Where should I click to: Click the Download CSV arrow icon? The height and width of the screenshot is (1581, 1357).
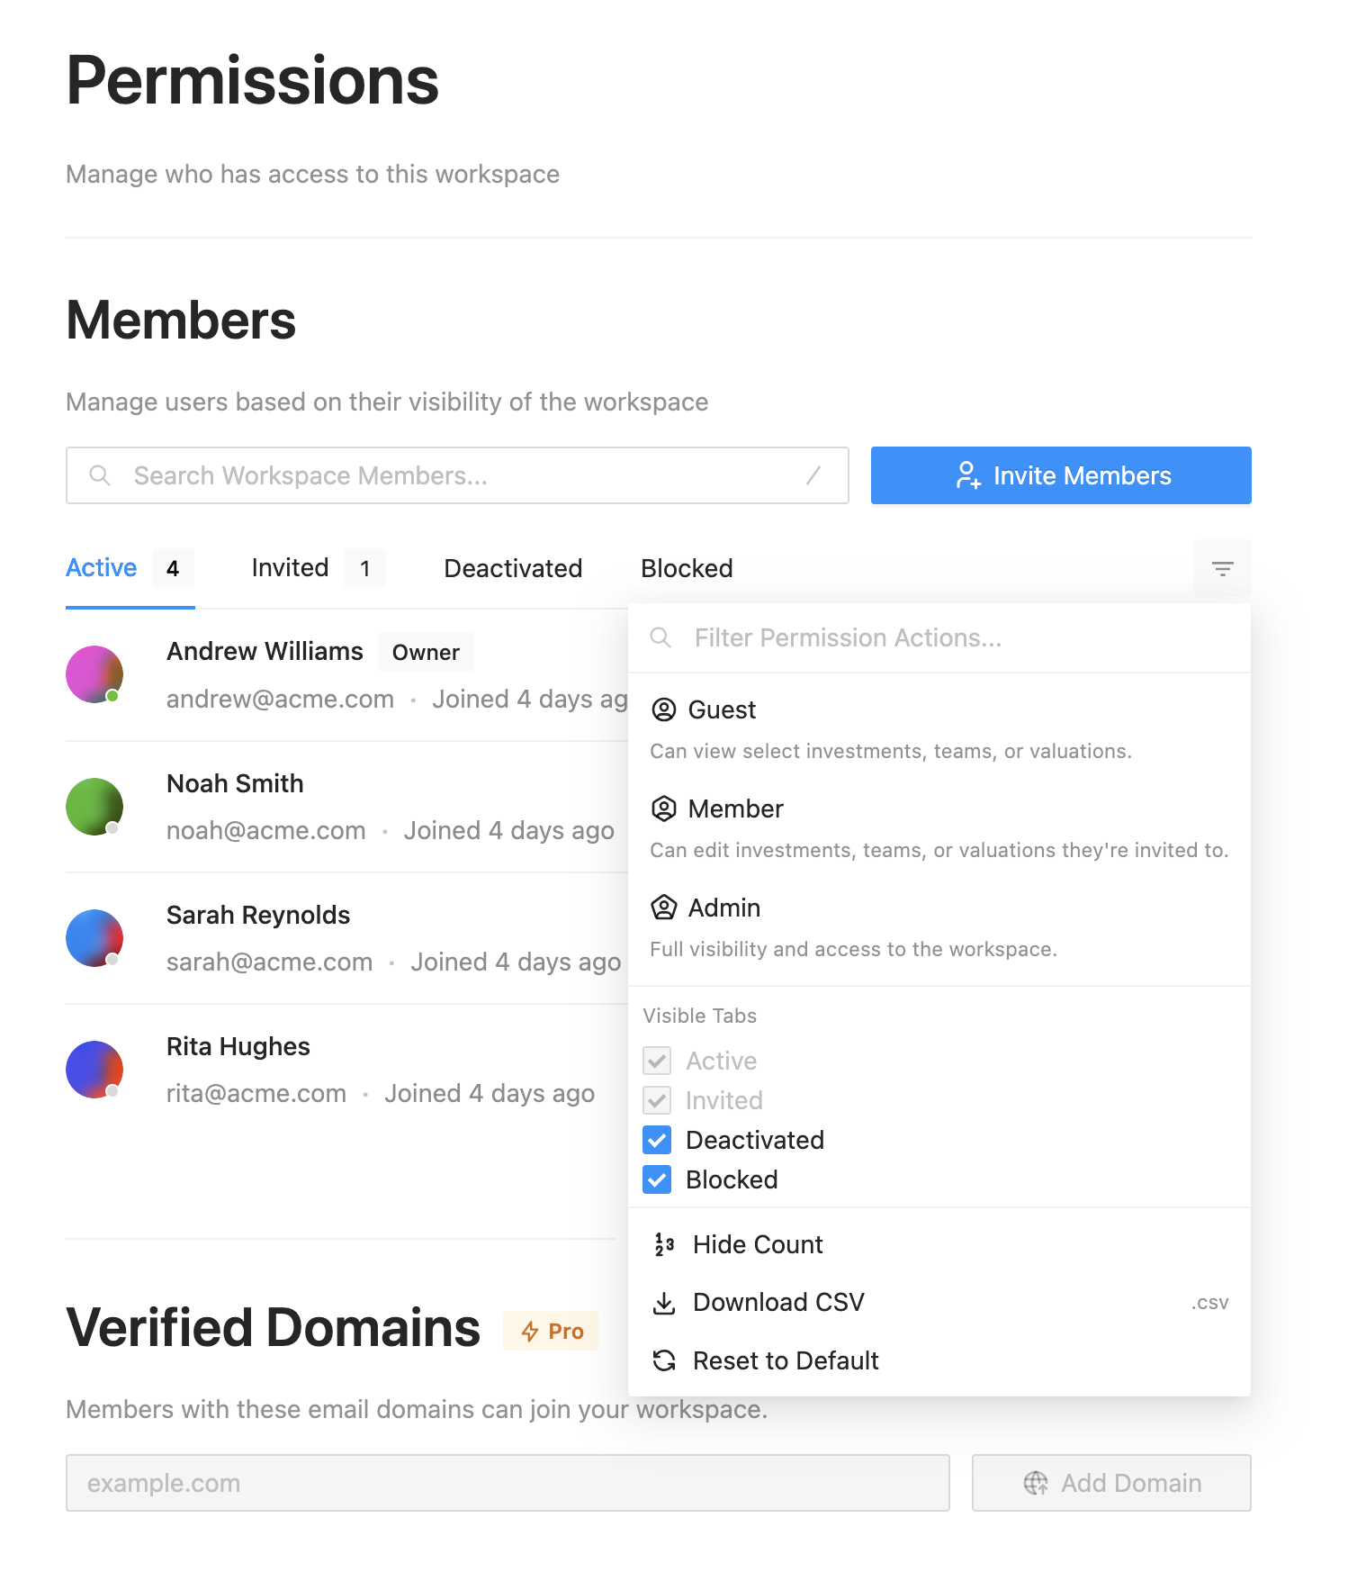(x=664, y=1303)
